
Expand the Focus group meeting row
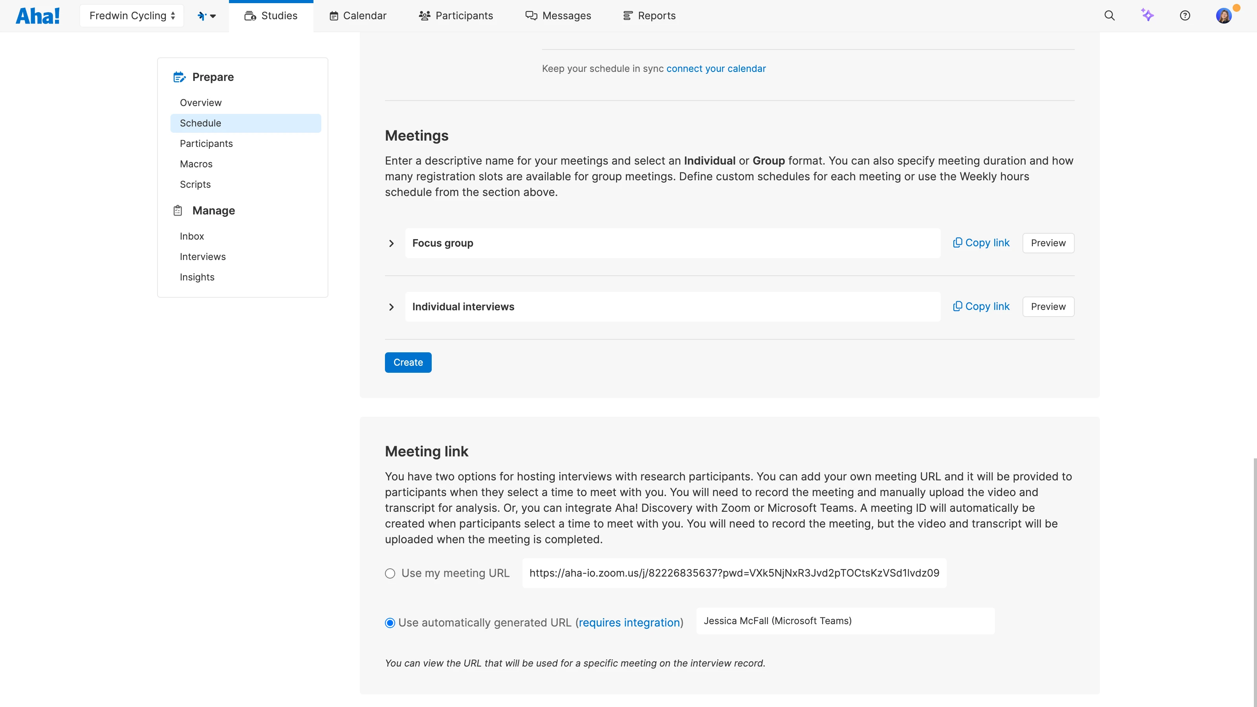pos(391,244)
